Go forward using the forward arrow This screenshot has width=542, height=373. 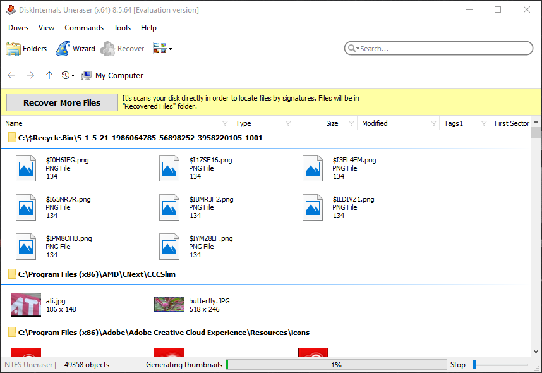click(x=30, y=75)
